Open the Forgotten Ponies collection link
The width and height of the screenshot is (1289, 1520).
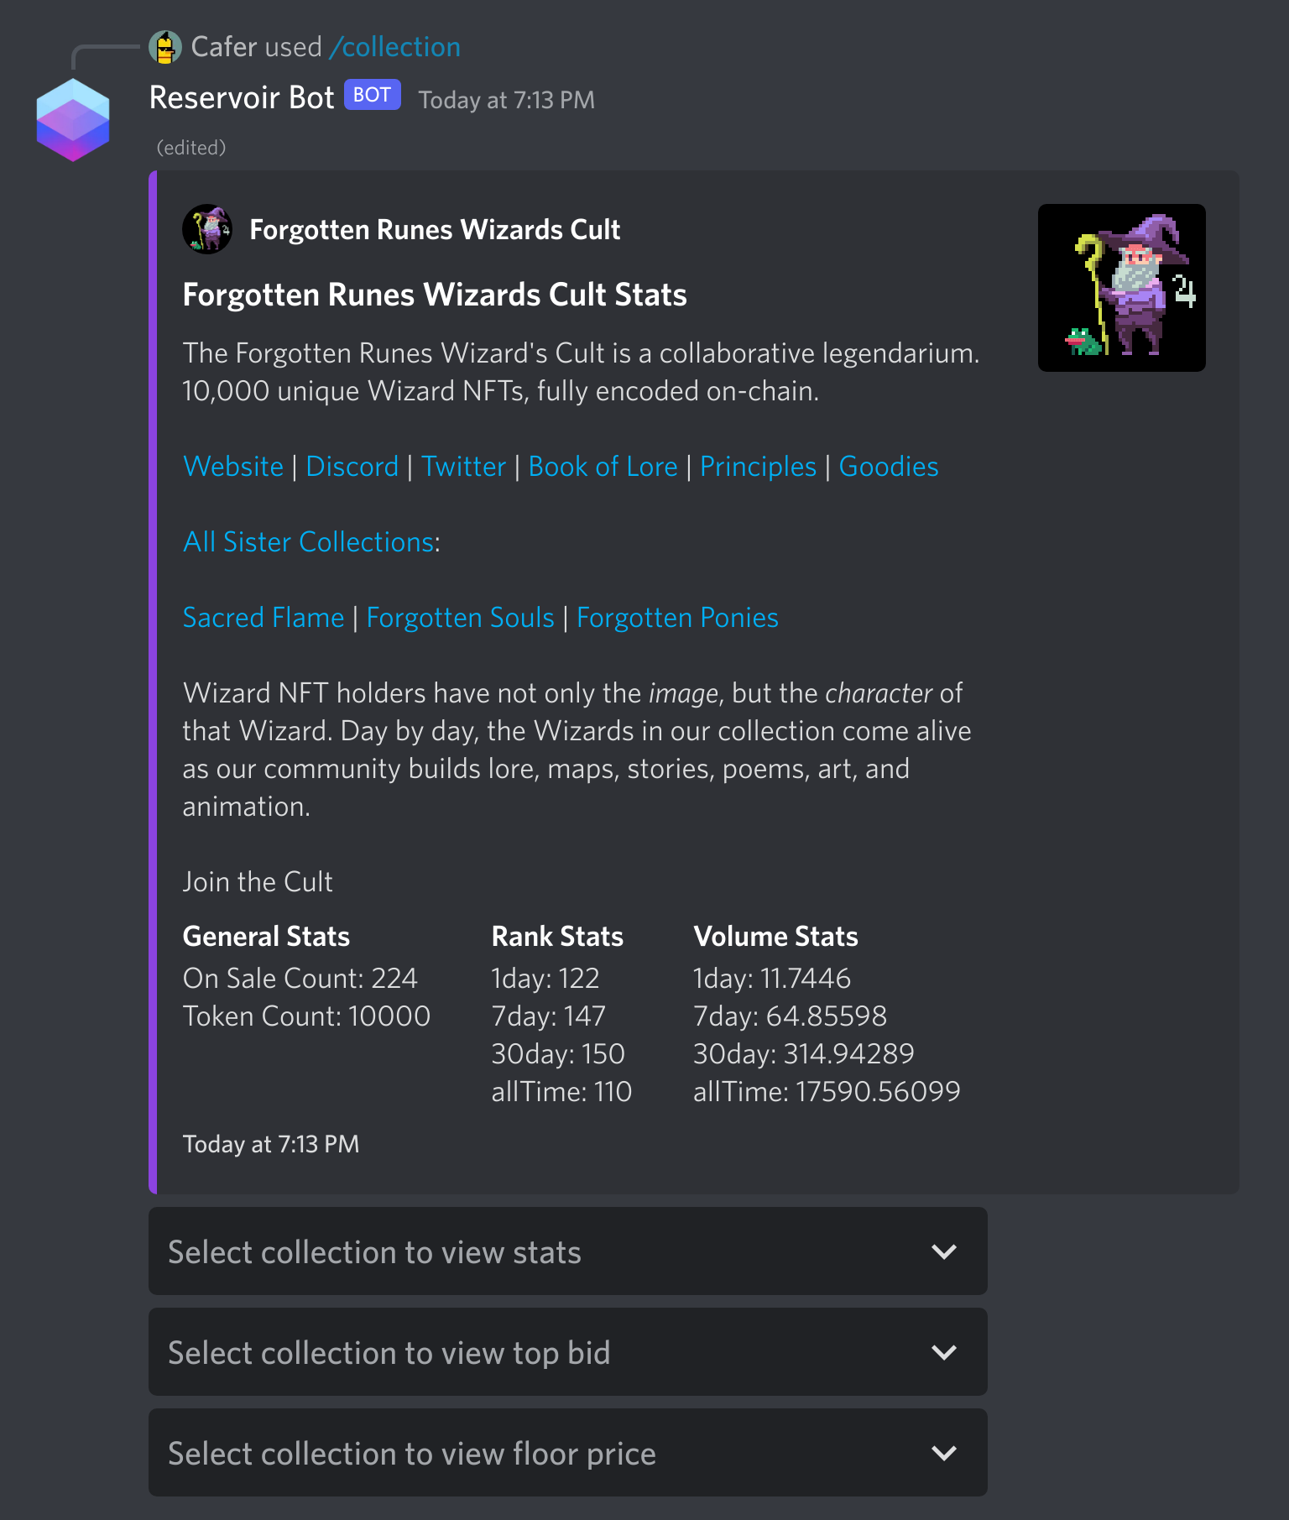(x=678, y=618)
